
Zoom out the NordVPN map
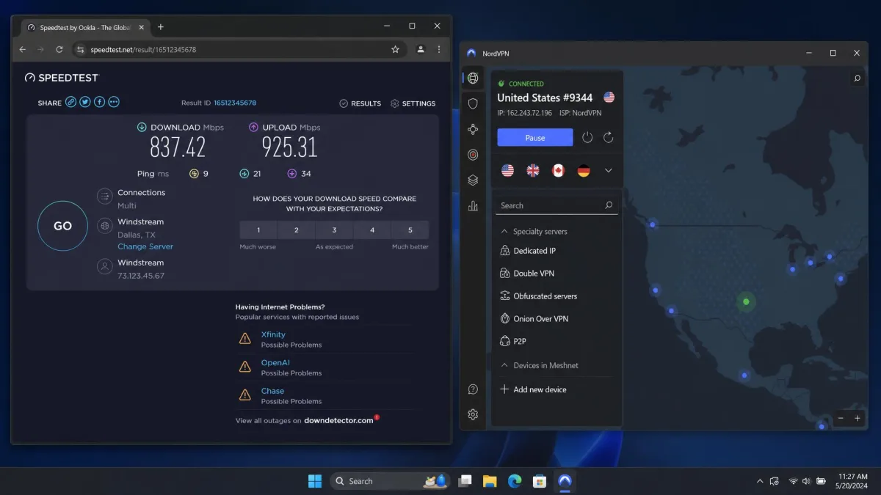[x=841, y=418]
